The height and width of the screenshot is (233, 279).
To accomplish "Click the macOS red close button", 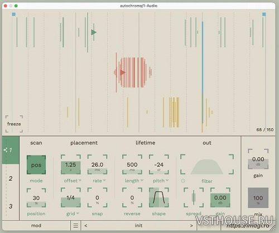I will 6,6.
